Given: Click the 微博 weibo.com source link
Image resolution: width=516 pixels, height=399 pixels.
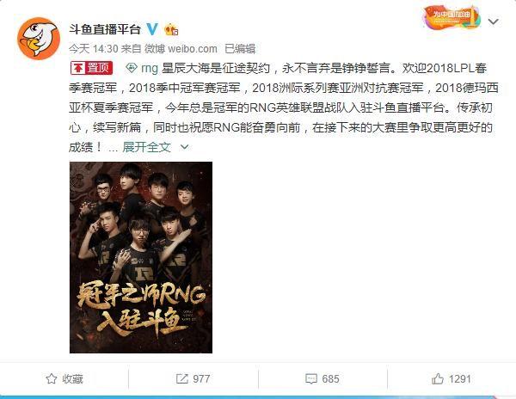Looking at the screenshot, I should pos(181,49).
